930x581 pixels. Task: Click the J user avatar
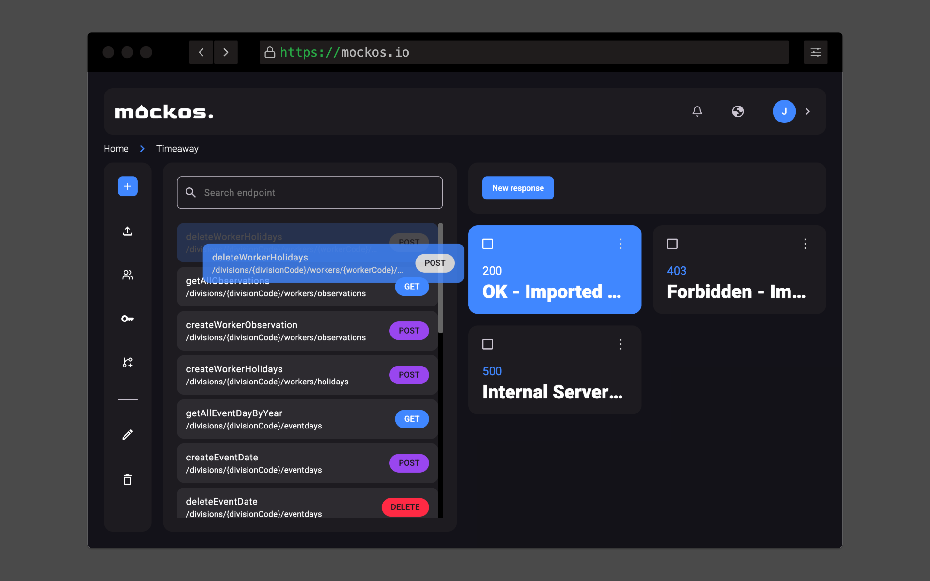(784, 111)
